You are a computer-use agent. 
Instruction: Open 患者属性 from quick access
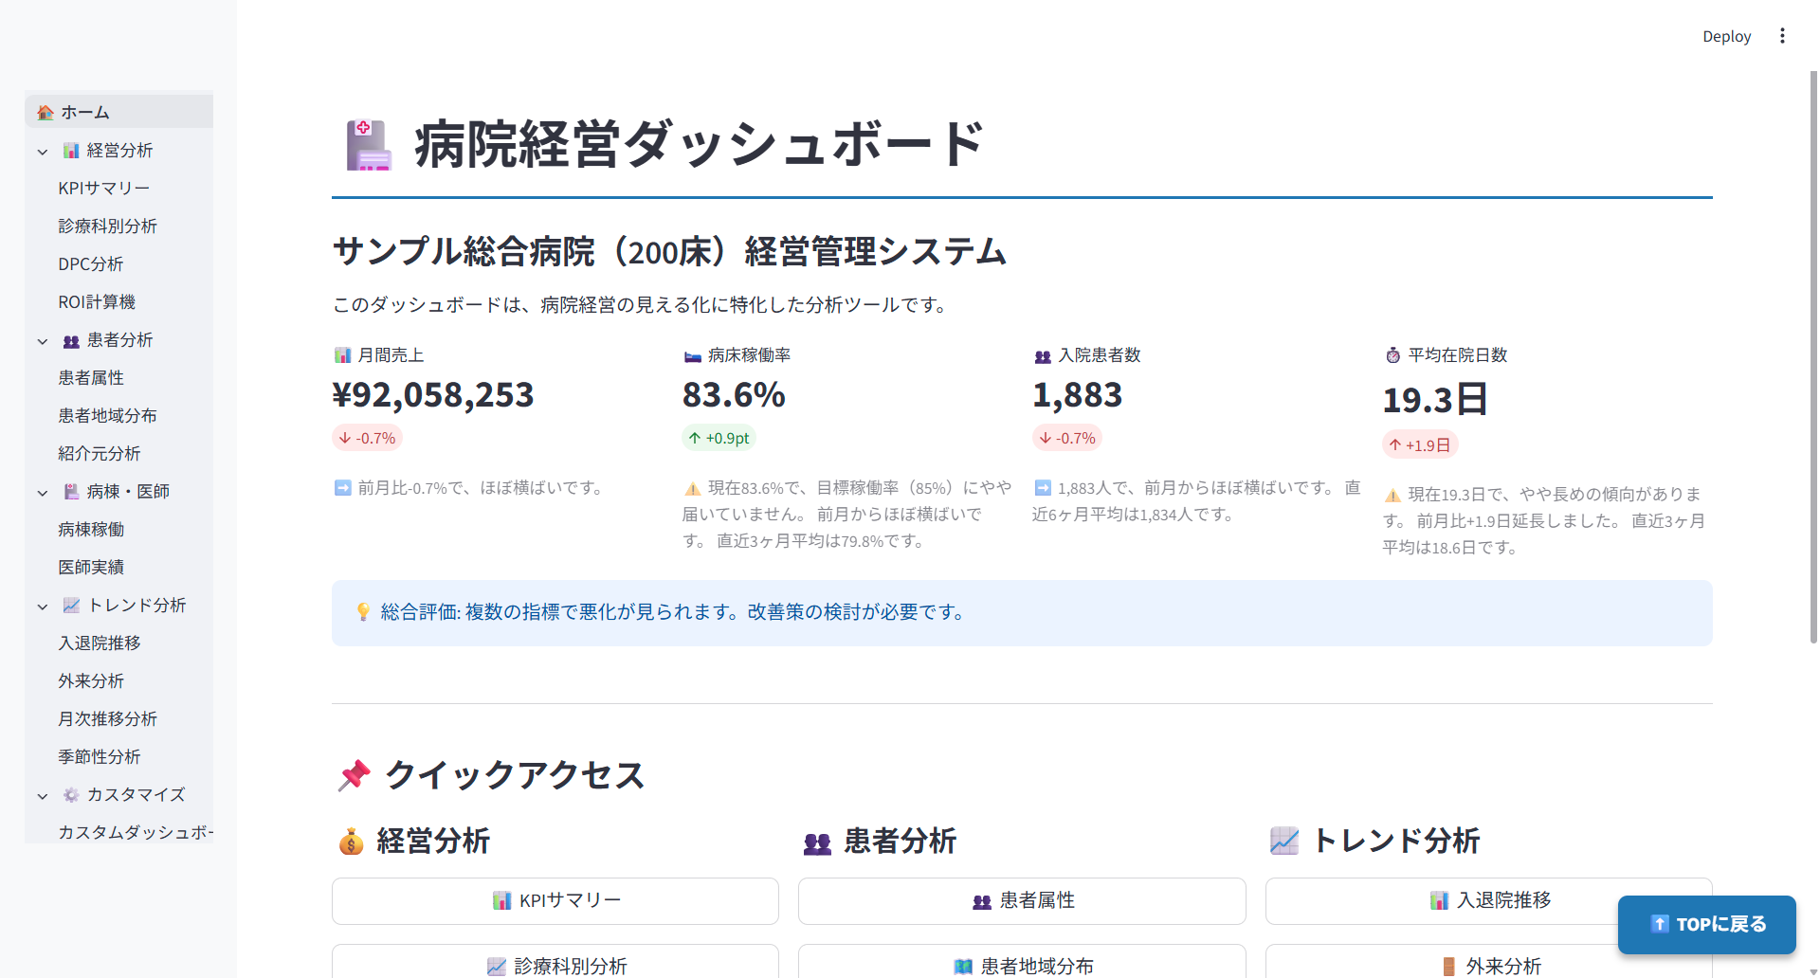1022,900
